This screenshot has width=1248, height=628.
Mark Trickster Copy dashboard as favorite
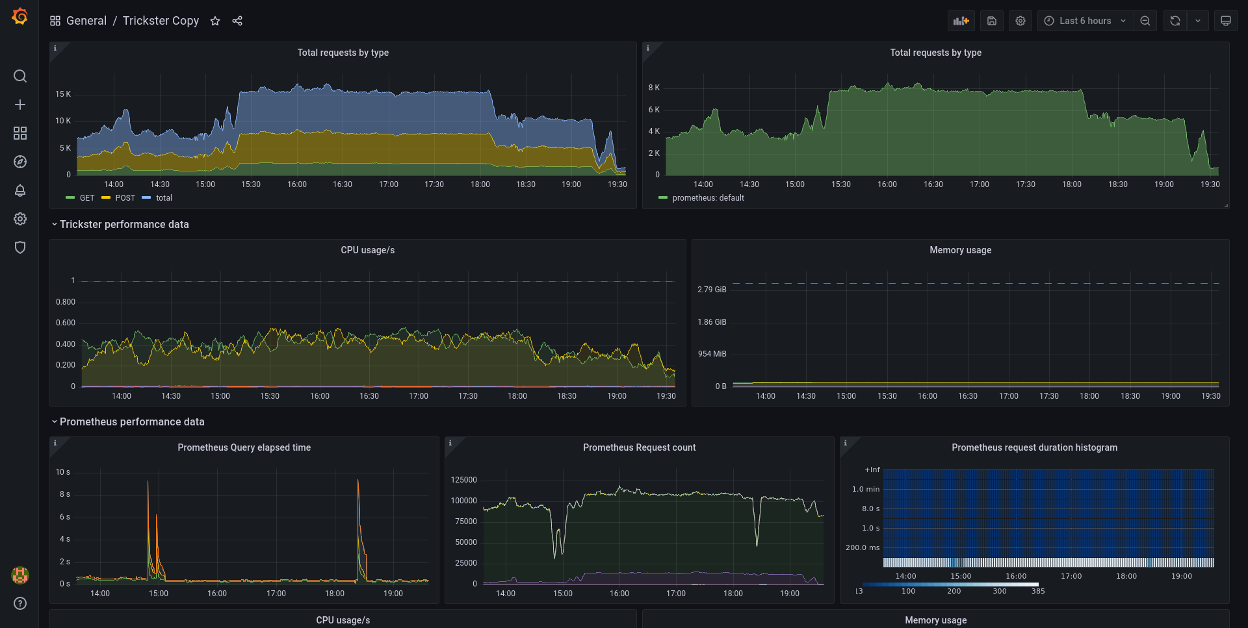pos(215,21)
